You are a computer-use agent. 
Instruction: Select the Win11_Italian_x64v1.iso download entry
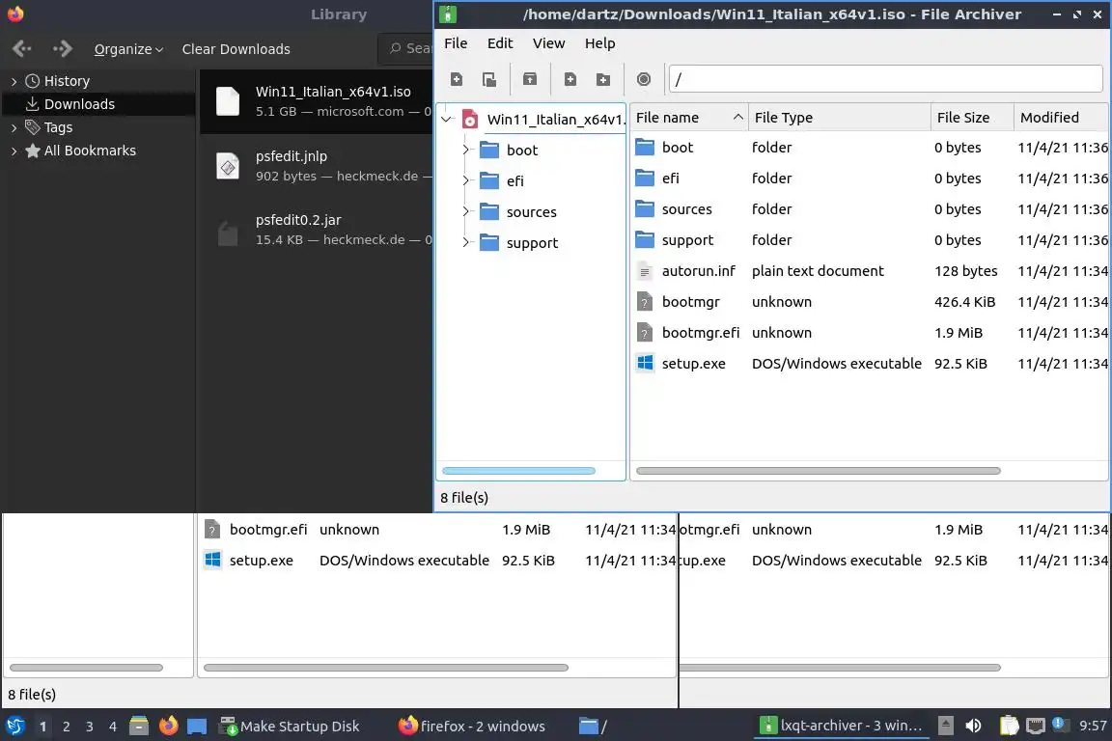317,101
